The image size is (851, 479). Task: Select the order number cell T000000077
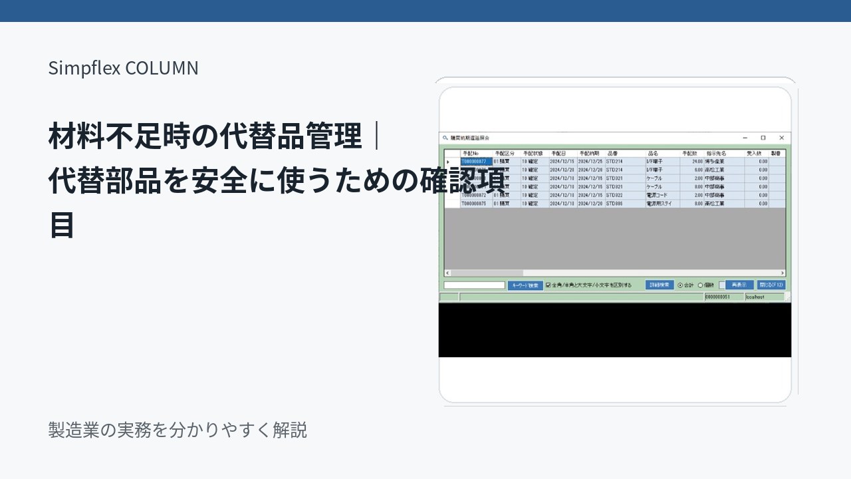point(477,162)
